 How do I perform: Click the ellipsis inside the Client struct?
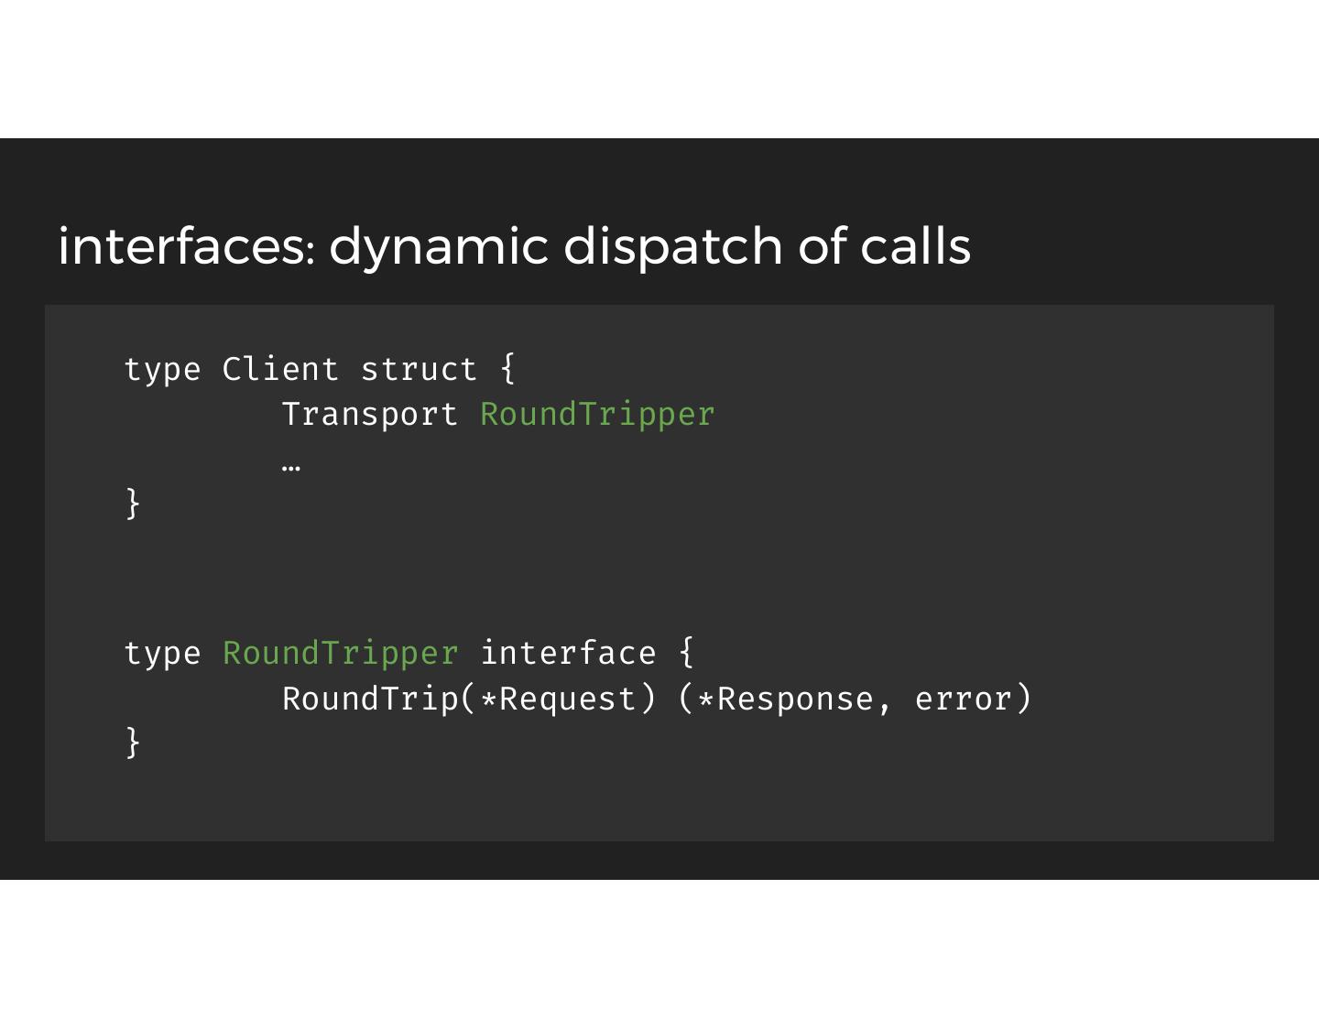tap(291, 466)
